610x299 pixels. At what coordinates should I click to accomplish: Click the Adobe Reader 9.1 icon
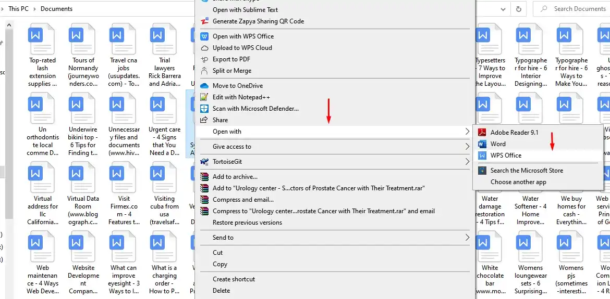pos(482,133)
